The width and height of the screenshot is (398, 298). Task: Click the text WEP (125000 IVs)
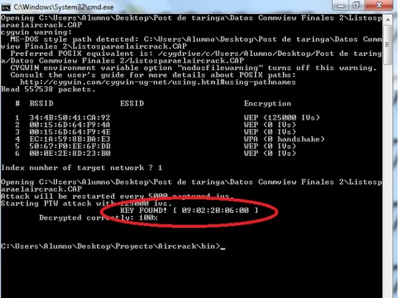click(282, 118)
